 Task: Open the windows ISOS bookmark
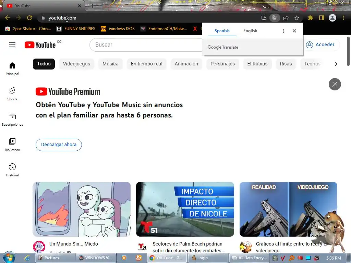pyautogui.click(x=118, y=29)
